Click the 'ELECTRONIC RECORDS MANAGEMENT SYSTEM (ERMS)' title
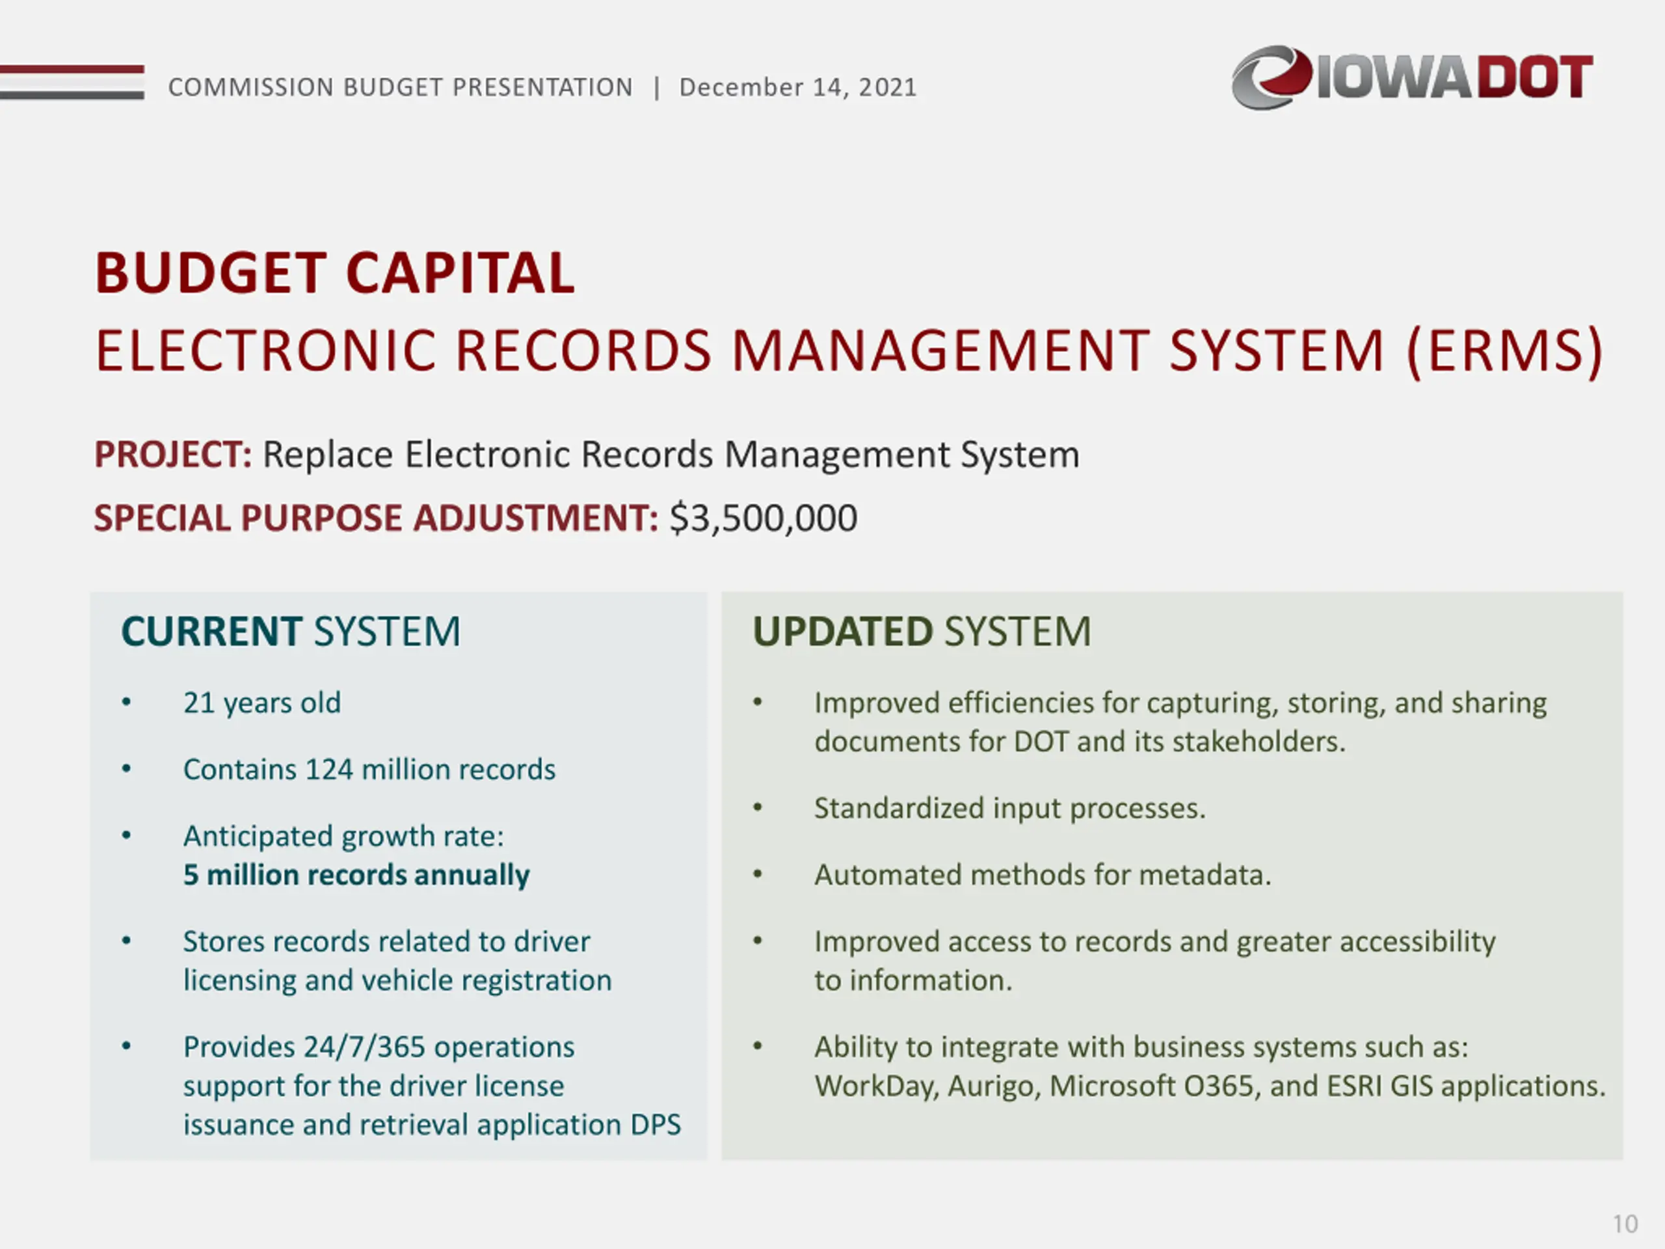 pos(849,351)
